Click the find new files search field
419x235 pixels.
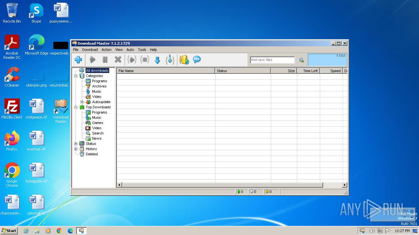272,60
